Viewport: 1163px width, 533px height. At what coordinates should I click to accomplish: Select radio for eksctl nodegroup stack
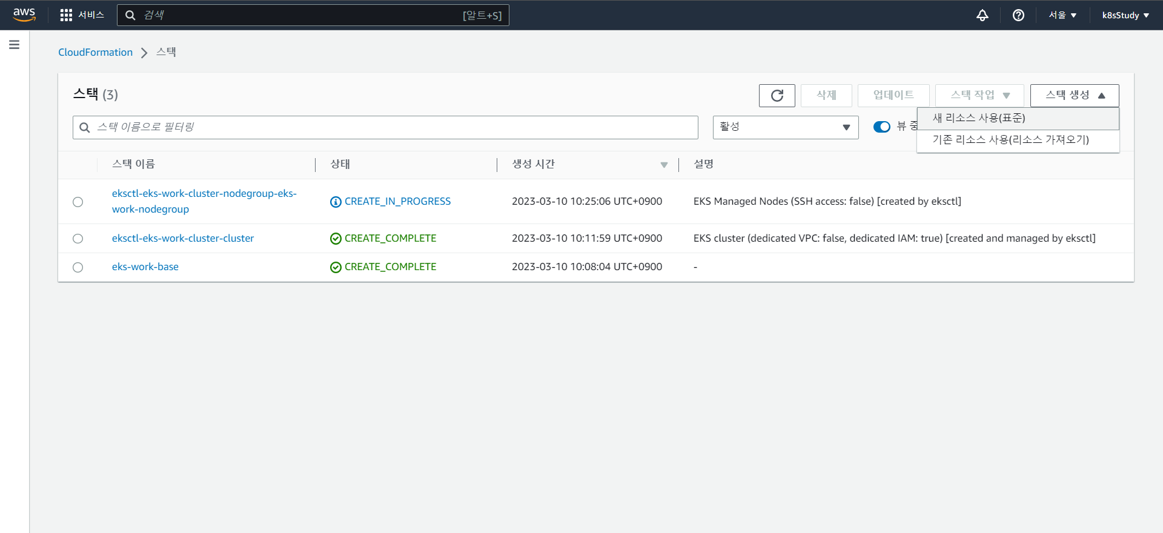pyautogui.click(x=78, y=202)
